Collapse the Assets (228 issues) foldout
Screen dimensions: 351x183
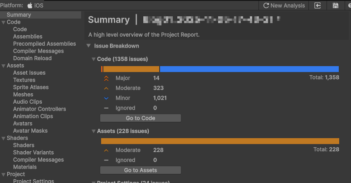pos(93,131)
